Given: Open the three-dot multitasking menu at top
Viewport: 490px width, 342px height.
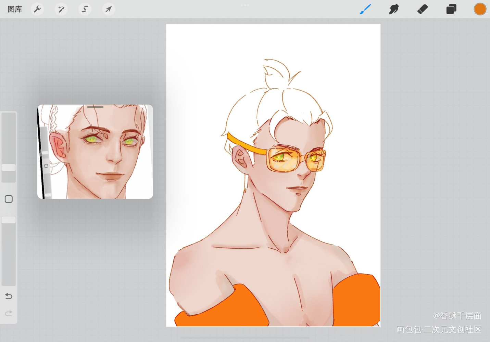Looking at the screenshot, I should 245,5.
